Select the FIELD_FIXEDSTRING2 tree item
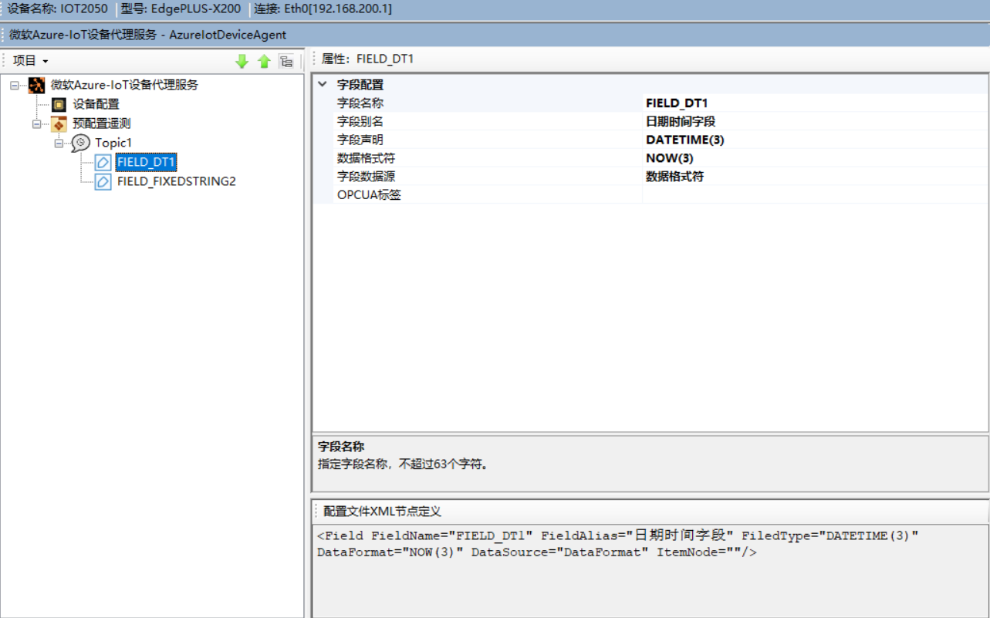This screenshot has height=618, width=990. click(177, 181)
